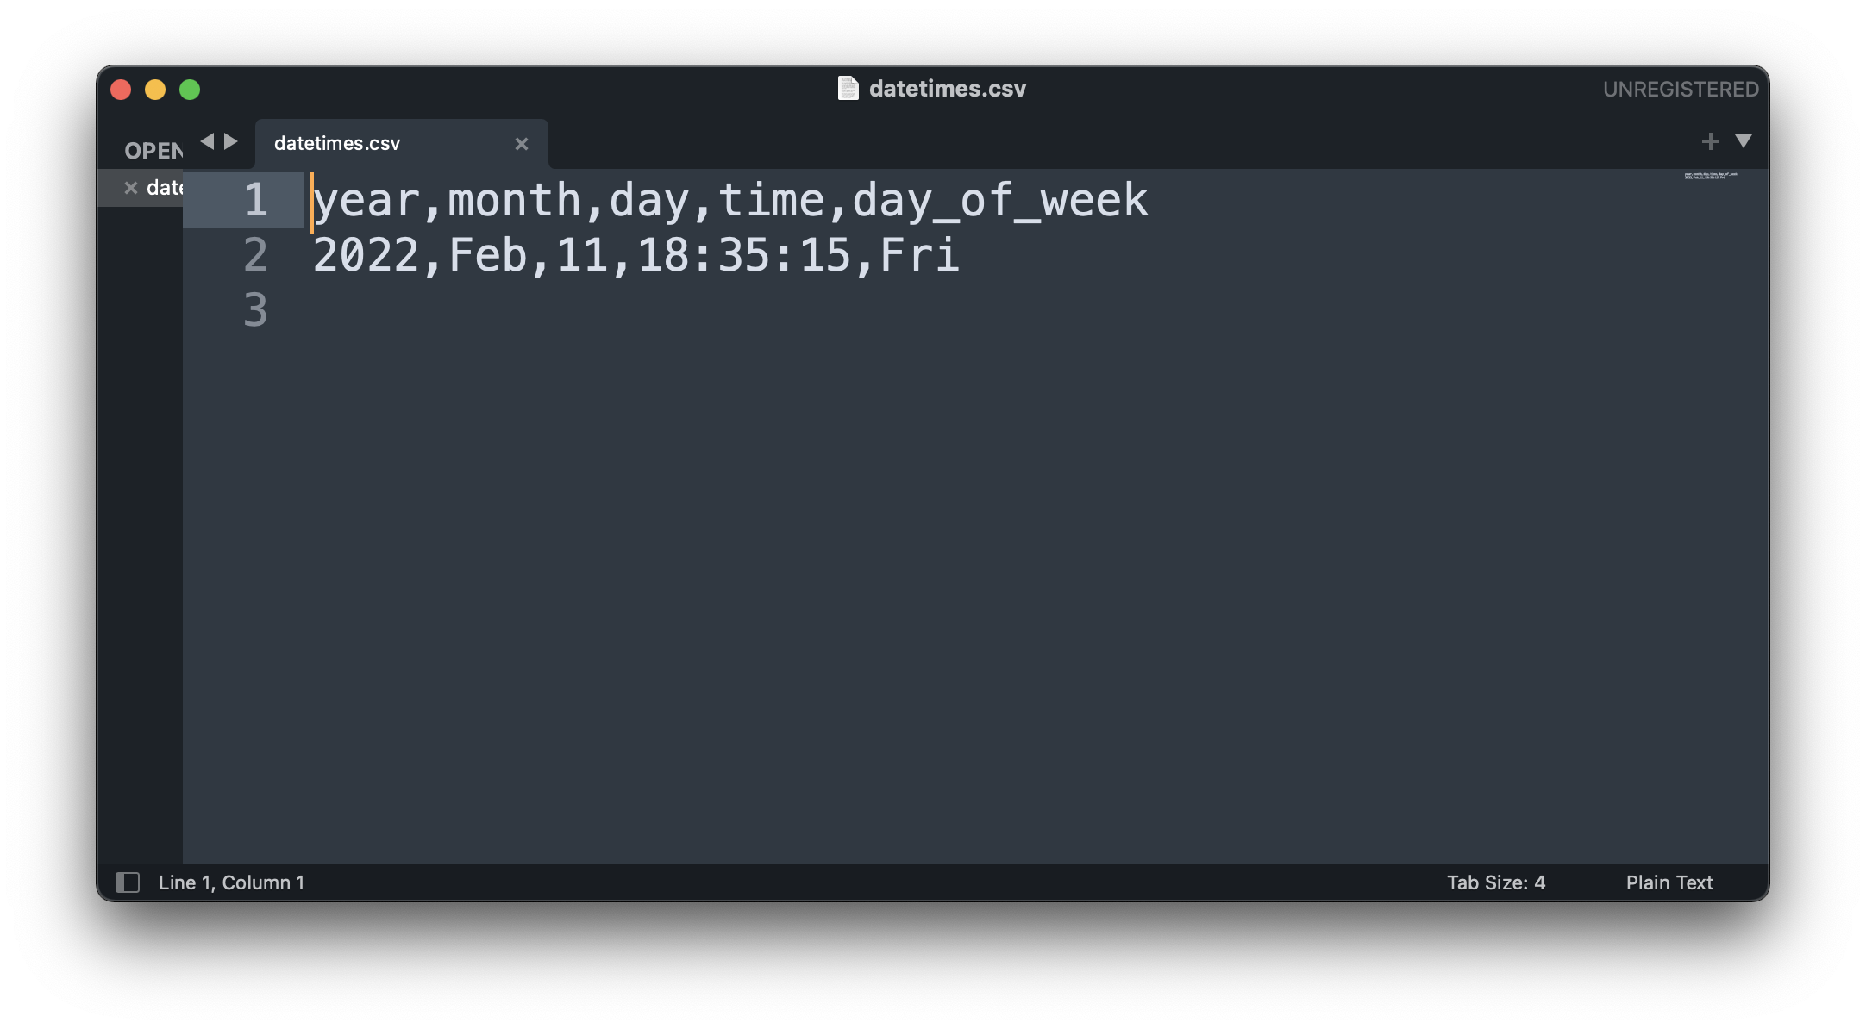Select the OPEN FILES sidebar header
This screenshot has height=1029, width=1866.
[x=155, y=151]
